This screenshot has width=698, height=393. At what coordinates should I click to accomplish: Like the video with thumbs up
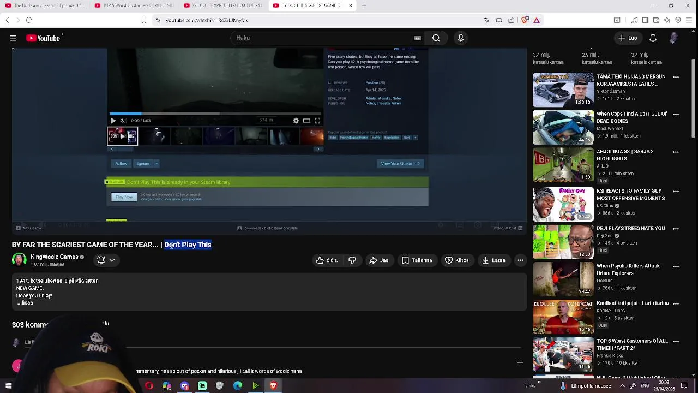[327, 260]
